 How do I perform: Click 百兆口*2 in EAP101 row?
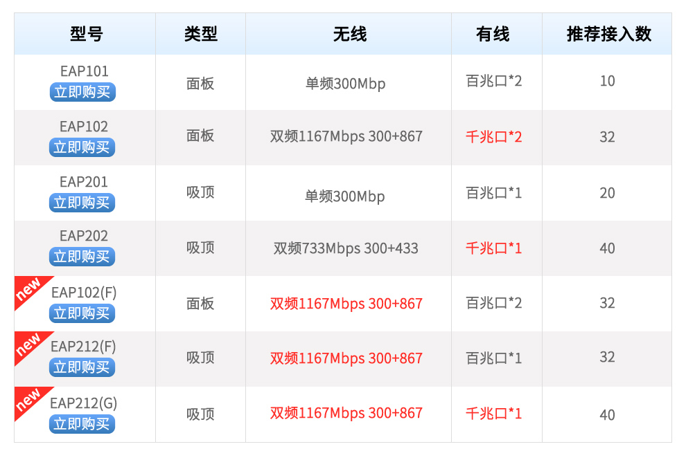pos(493,81)
